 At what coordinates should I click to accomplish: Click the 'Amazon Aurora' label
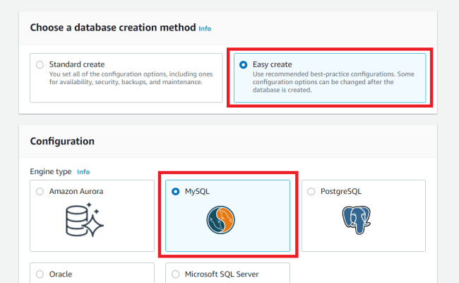[x=76, y=191]
